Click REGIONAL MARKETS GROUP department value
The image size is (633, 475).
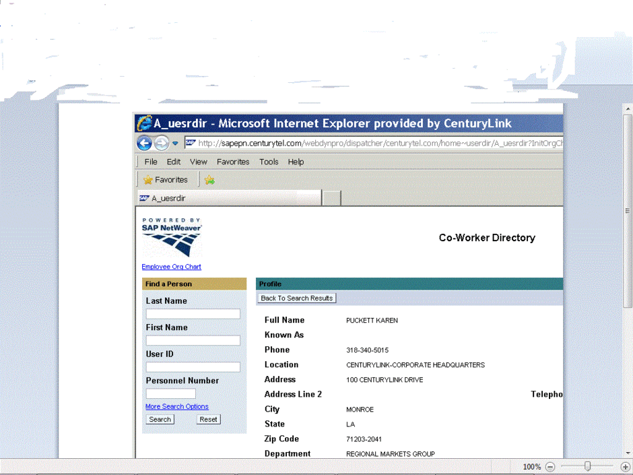[x=391, y=454]
